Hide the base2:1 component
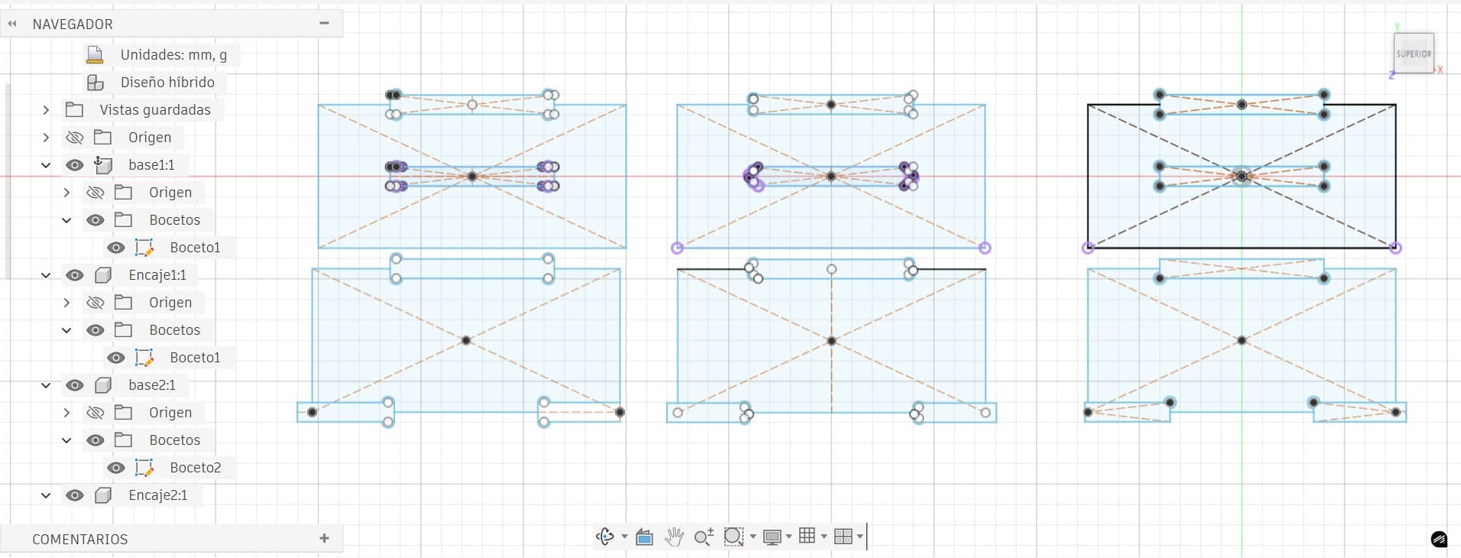 click(74, 385)
